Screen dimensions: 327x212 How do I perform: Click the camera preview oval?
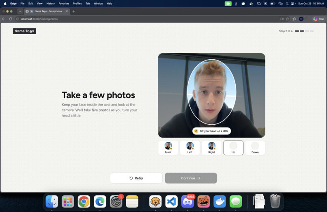tap(211, 92)
